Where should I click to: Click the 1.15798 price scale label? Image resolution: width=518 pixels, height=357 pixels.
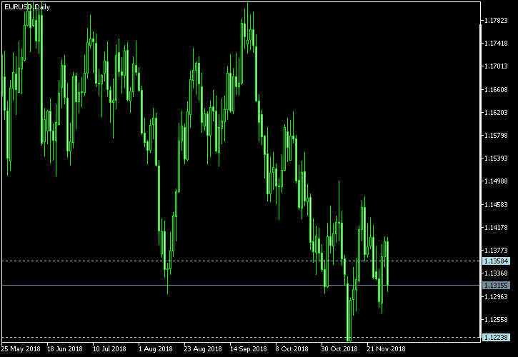tap(496, 136)
